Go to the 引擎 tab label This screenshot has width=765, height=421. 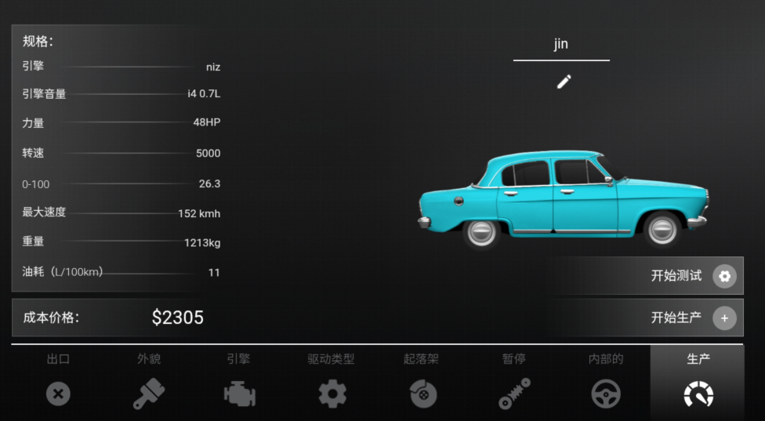(x=238, y=359)
